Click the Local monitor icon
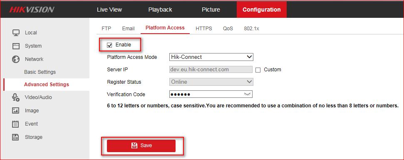The image size is (404, 160). pyautogui.click(x=16, y=33)
